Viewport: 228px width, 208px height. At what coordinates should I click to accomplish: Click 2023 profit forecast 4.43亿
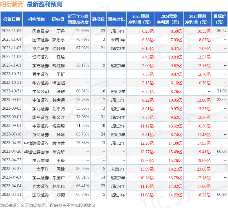[x=148, y=57]
